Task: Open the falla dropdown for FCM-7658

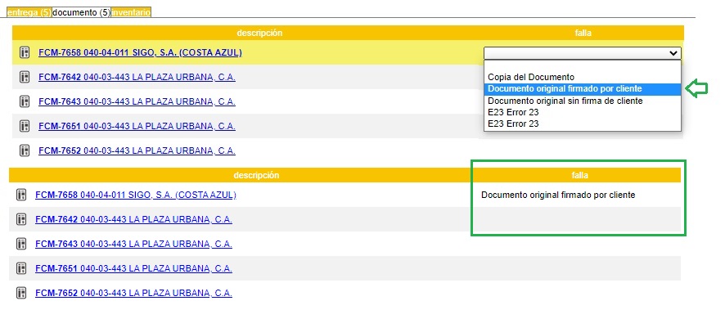Action: click(582, 53)
